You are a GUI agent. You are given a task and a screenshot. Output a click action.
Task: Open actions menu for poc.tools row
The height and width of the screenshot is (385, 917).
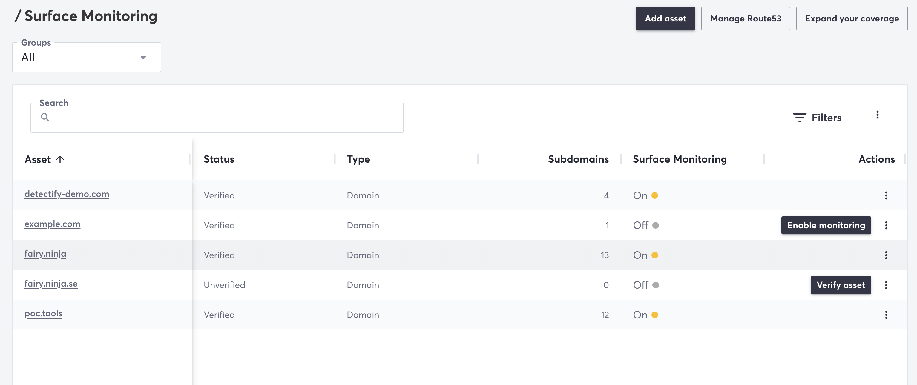click(886, 315)
